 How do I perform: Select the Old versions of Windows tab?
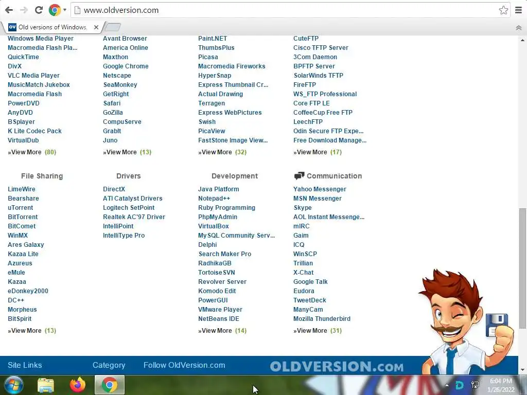[53, 27]
